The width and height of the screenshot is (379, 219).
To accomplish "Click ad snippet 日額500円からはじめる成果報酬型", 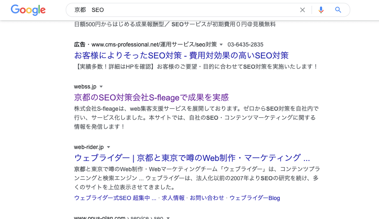I will [175, 24].
